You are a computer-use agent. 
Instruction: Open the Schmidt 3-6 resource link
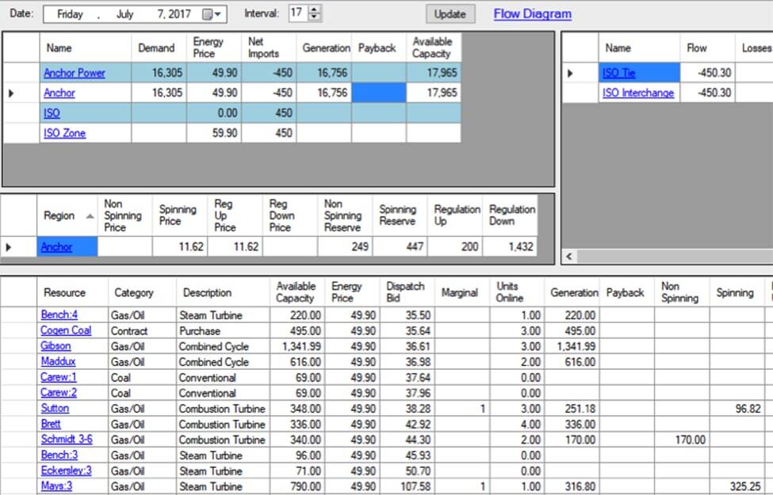[67, 440]
